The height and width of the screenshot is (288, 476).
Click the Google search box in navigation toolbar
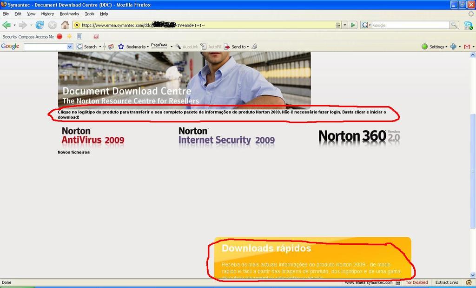pos(410,25)
